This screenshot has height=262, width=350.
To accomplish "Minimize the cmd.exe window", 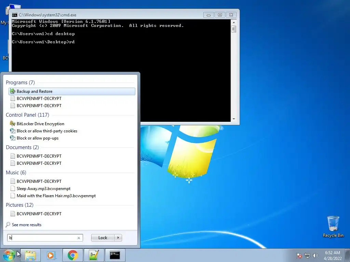I will [208, 15].
